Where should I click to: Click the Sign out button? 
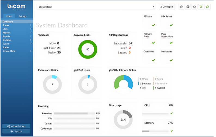point(16,132)
